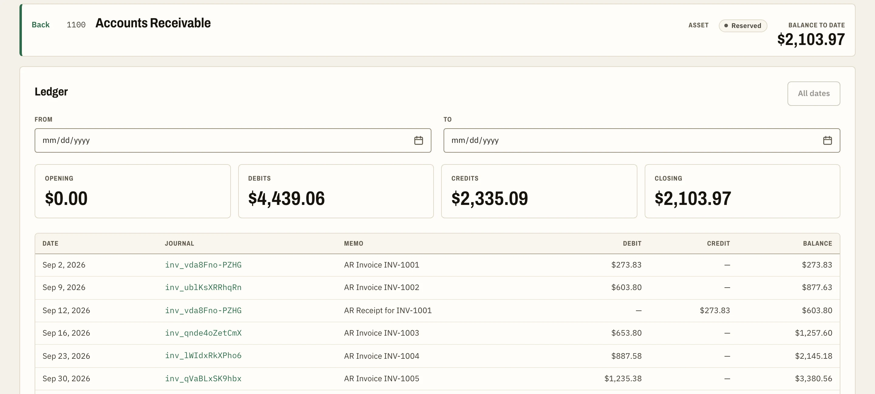This screenshot has height=394, width=875.
Task: Click the JOURNAL column header
Action: tap(179, 244)
